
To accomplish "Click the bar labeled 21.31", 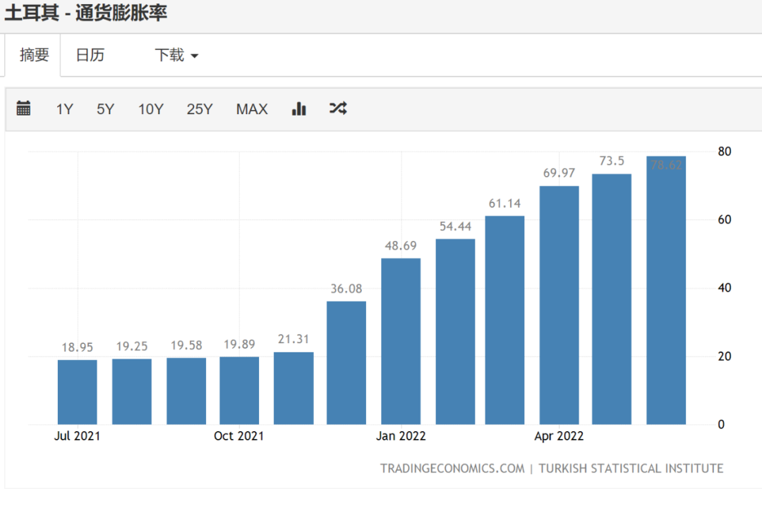I will [x=294, y=388].
